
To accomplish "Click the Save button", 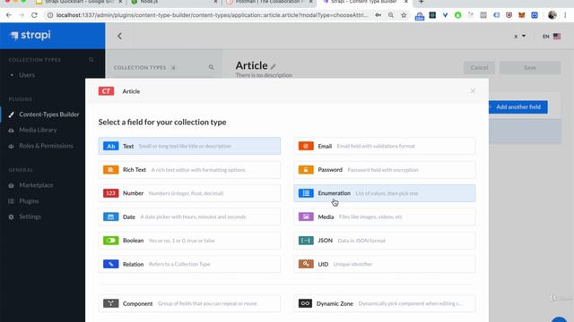I will pos(530,68).
